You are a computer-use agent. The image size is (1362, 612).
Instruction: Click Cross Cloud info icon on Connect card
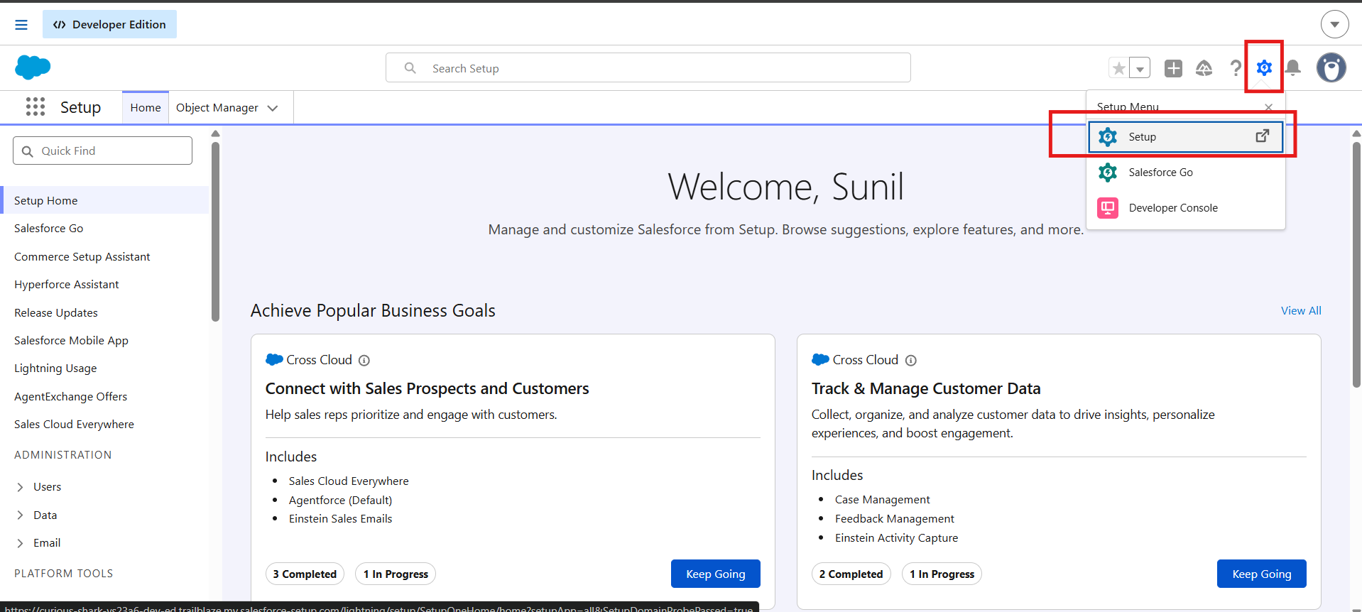364,361
